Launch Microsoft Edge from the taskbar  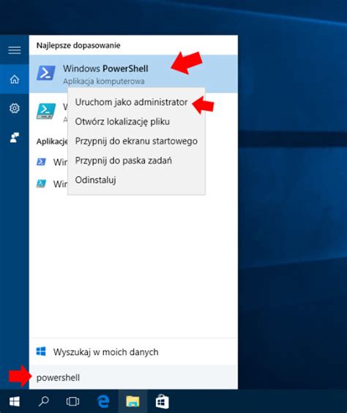point(103,401)
